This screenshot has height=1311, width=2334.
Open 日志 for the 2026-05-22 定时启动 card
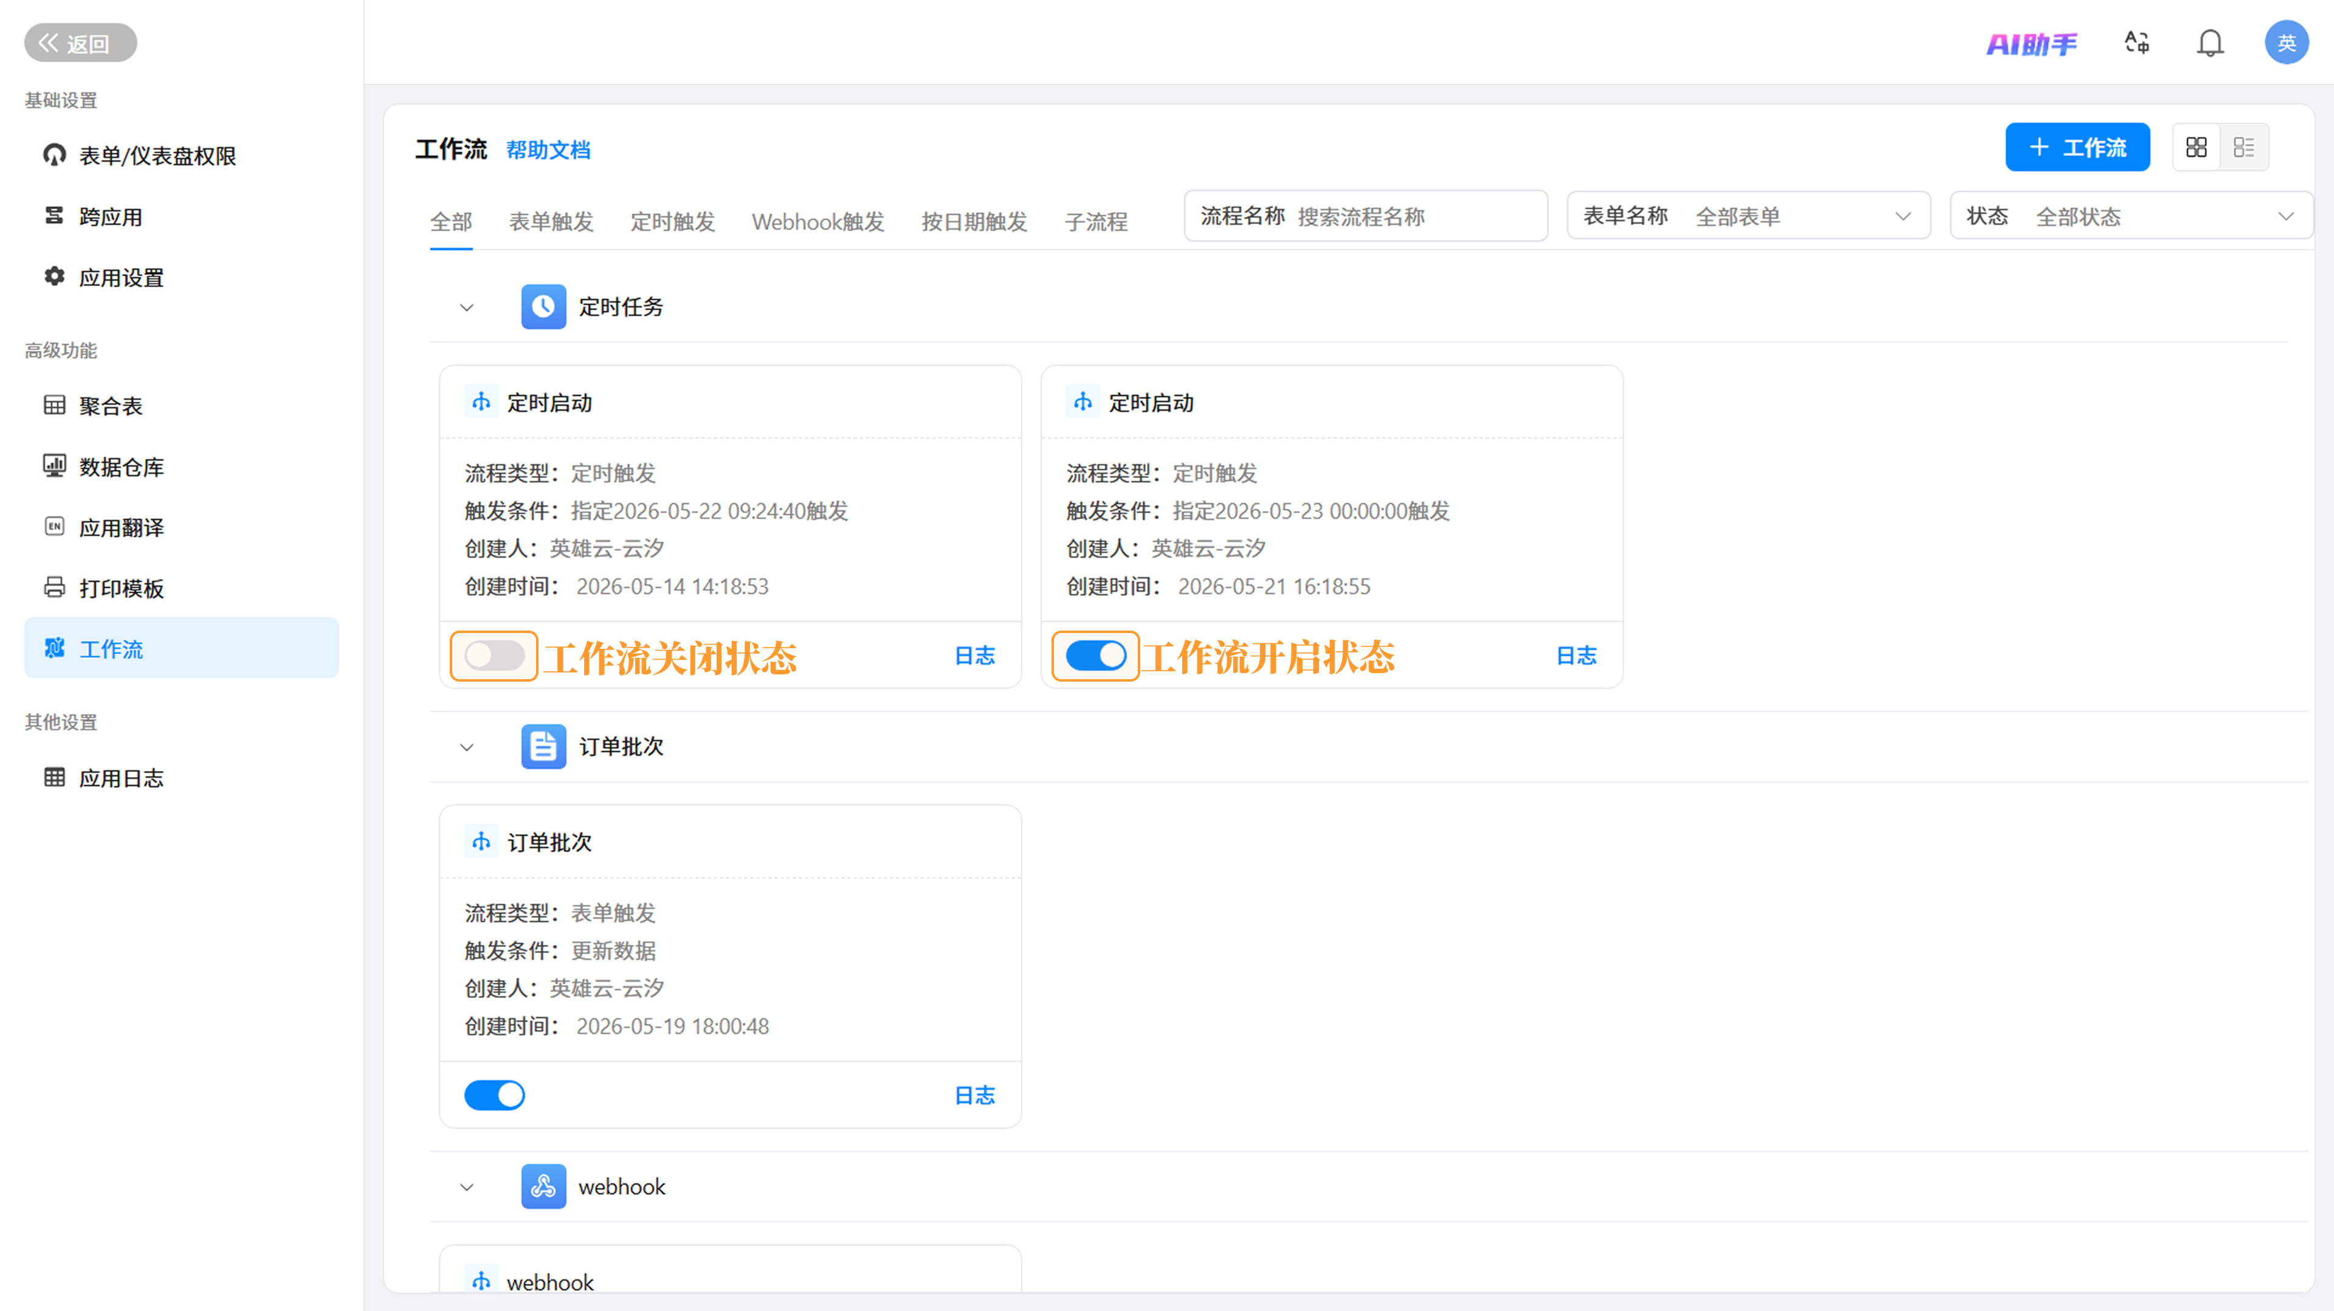(x=975, y=655)
